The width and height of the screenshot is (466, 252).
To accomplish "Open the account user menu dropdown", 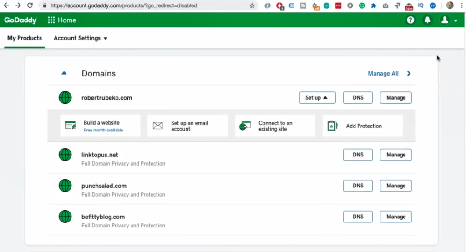I will (448, 20).
